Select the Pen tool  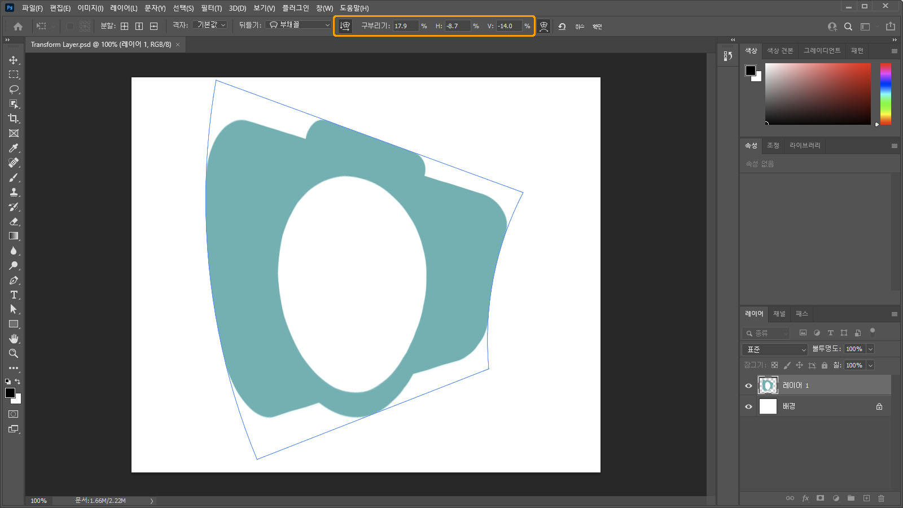14,280
